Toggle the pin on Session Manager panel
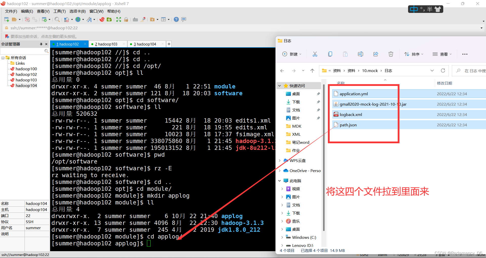The width and height of the screenshot is (486, 258). 41,44
